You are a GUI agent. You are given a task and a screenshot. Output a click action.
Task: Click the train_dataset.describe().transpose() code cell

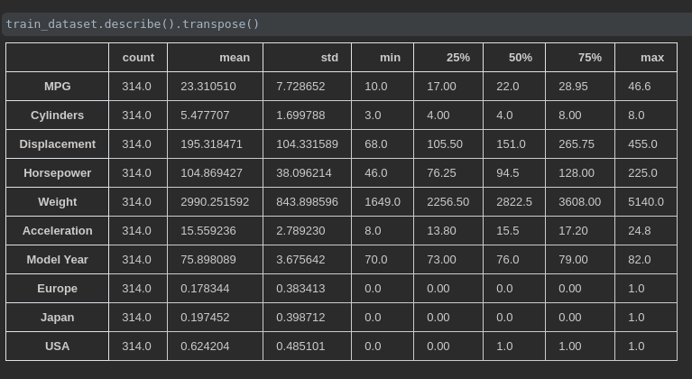click(346, 24)
